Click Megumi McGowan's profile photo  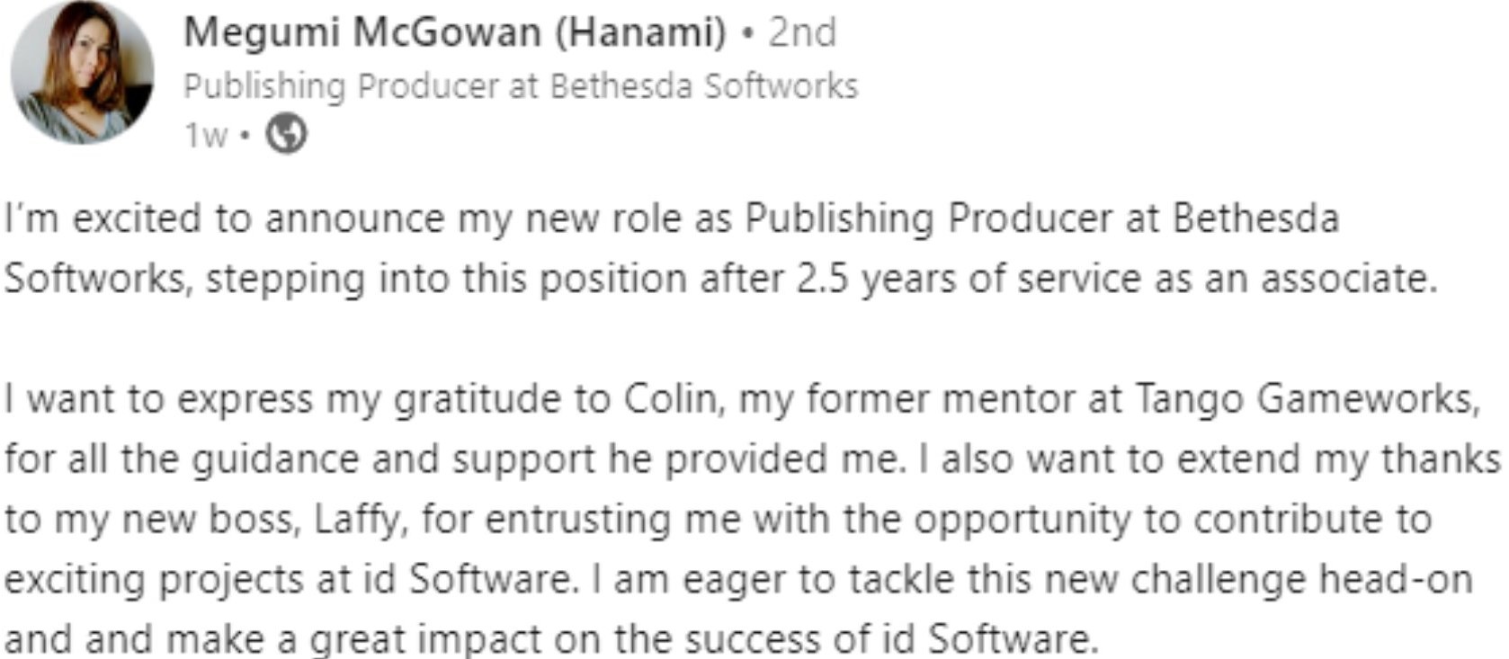tap(82, 73)
